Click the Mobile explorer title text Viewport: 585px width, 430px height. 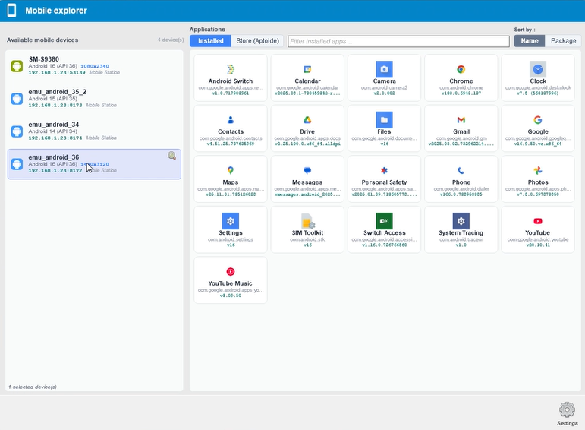[x=56, y=11]
